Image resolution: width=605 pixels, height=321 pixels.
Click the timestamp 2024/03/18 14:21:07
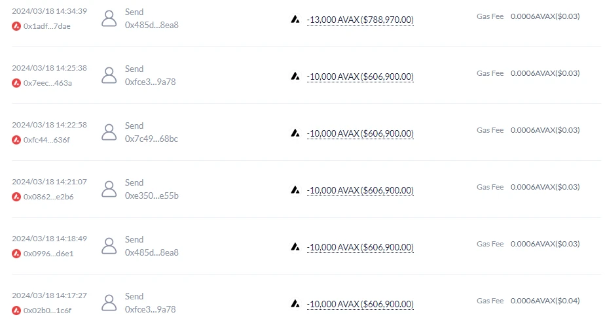[49, 182]
